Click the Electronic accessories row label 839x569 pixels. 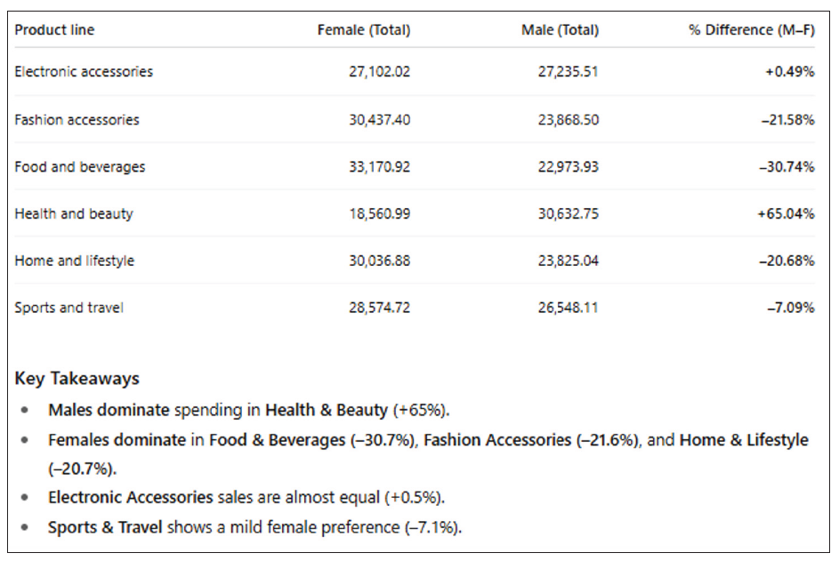pos(84,72)
